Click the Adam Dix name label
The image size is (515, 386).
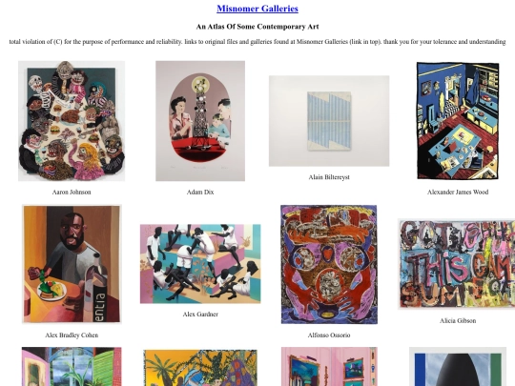200,192
